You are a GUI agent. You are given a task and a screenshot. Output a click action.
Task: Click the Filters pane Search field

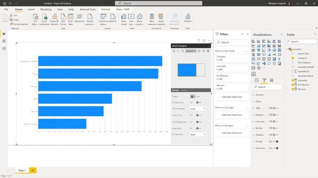click(x=232, y=43)
